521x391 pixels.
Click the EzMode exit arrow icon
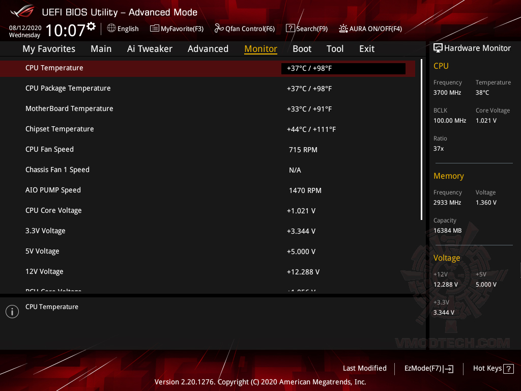tap(448, 369)
